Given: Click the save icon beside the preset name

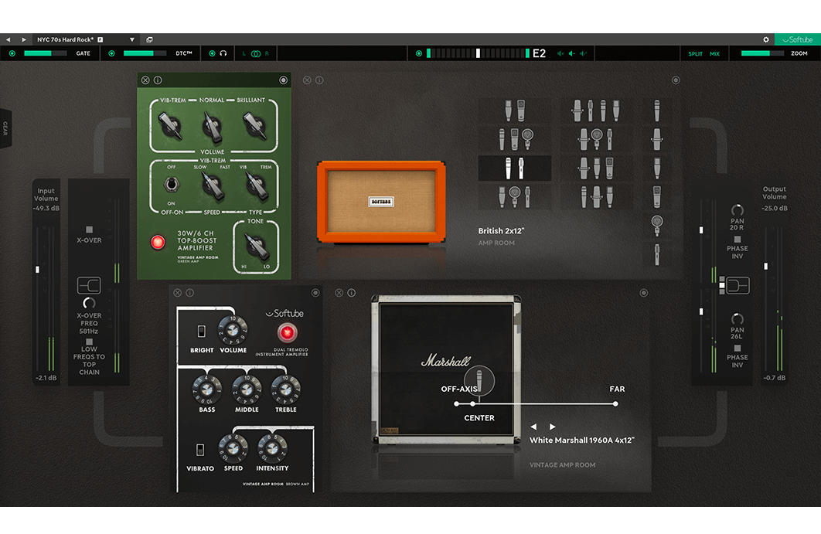Looking at the screenshot, I should point(100,39).
